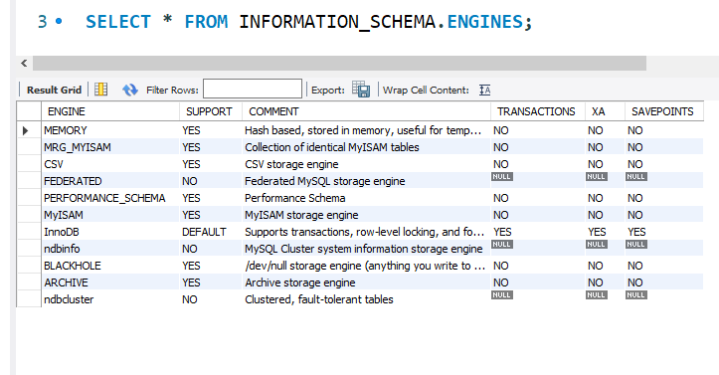Viewport: 719px width, 375px height.
Task: Click 'CSV storage engine' comment cell
Action: click(366, 164)
